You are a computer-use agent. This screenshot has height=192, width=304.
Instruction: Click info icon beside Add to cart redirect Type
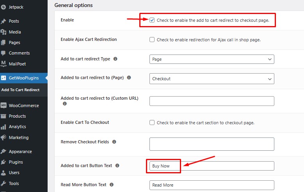(115, 59)
